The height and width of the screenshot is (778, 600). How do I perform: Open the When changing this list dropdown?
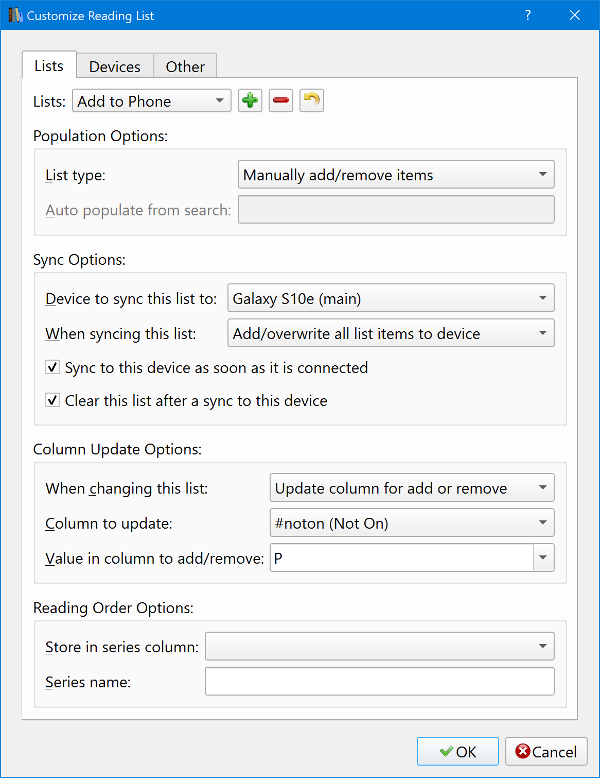(x=412, y=488)
